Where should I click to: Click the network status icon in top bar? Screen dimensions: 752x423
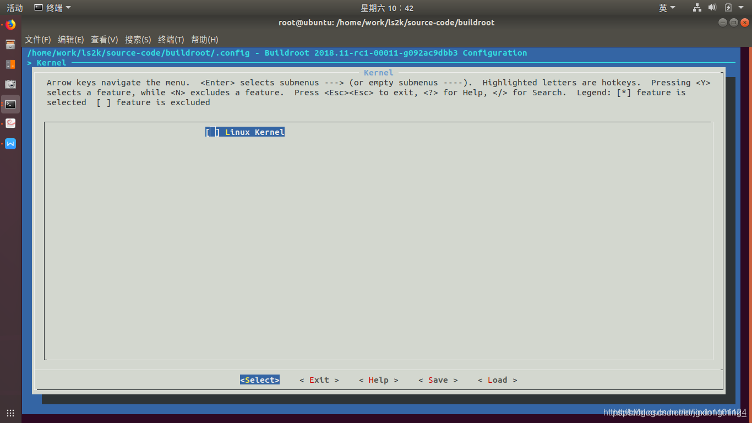point(697,8)
